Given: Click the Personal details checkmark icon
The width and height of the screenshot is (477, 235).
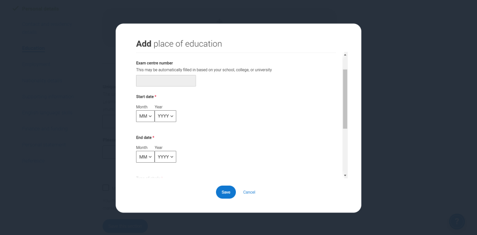Looking at the screenshot, I should [x=15, y=8].
